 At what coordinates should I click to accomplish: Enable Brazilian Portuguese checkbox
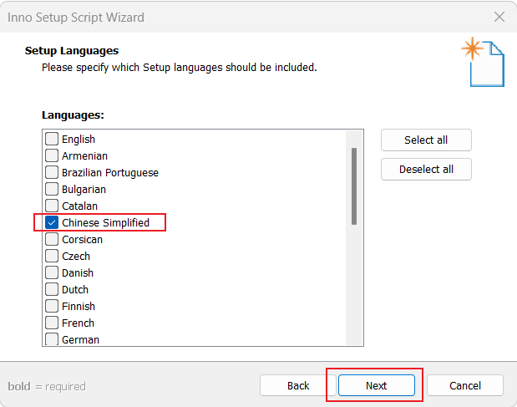click(x=52, y=172)
